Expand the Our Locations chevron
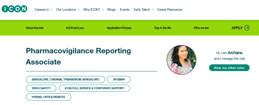Viewport: 259px width, 105px height. point(79,10)
